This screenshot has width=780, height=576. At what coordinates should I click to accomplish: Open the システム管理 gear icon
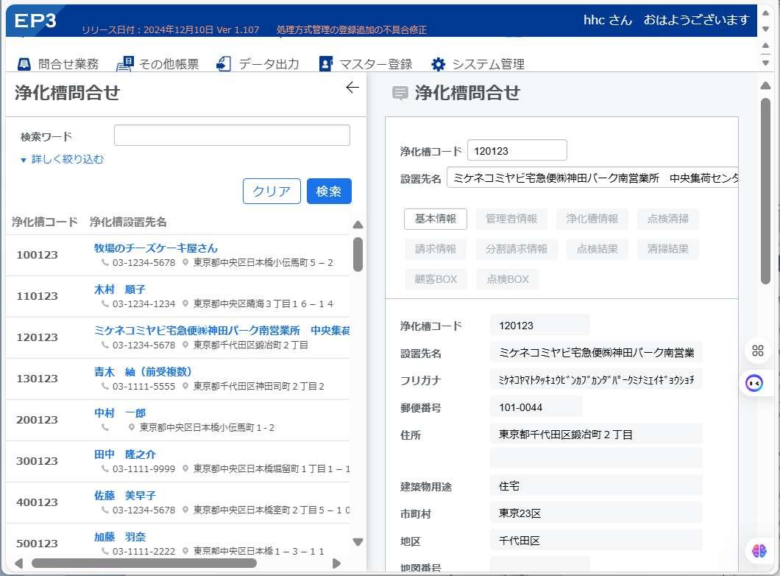pos(438,64)
